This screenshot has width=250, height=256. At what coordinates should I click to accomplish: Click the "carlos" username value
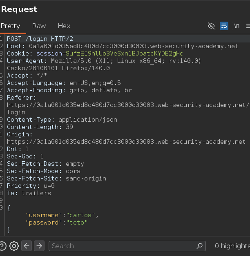pos(81,215)
